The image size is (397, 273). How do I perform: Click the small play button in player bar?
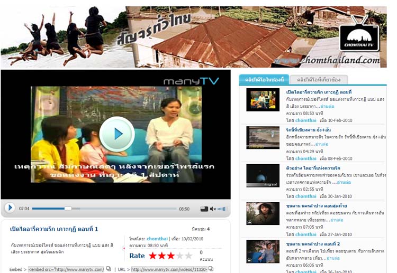click(10, 208)
